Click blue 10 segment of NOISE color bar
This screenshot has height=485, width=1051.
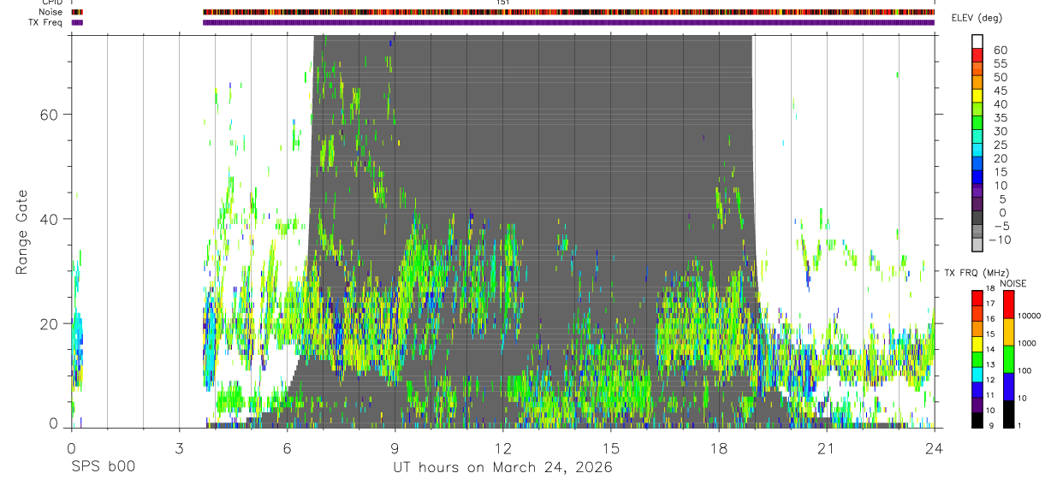point(1009,387)
